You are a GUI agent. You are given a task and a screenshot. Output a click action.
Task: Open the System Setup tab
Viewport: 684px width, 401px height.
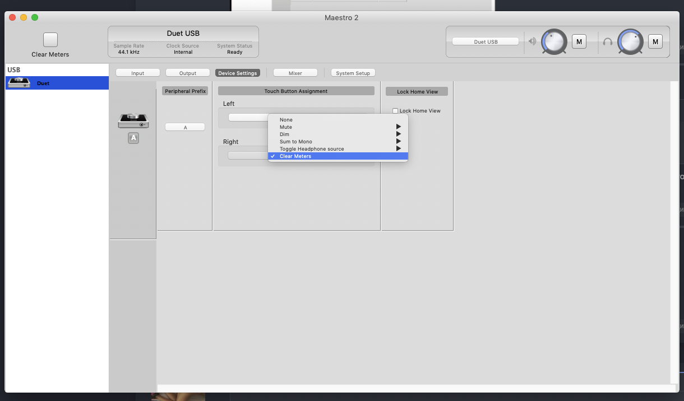click(x=353, y=73)
